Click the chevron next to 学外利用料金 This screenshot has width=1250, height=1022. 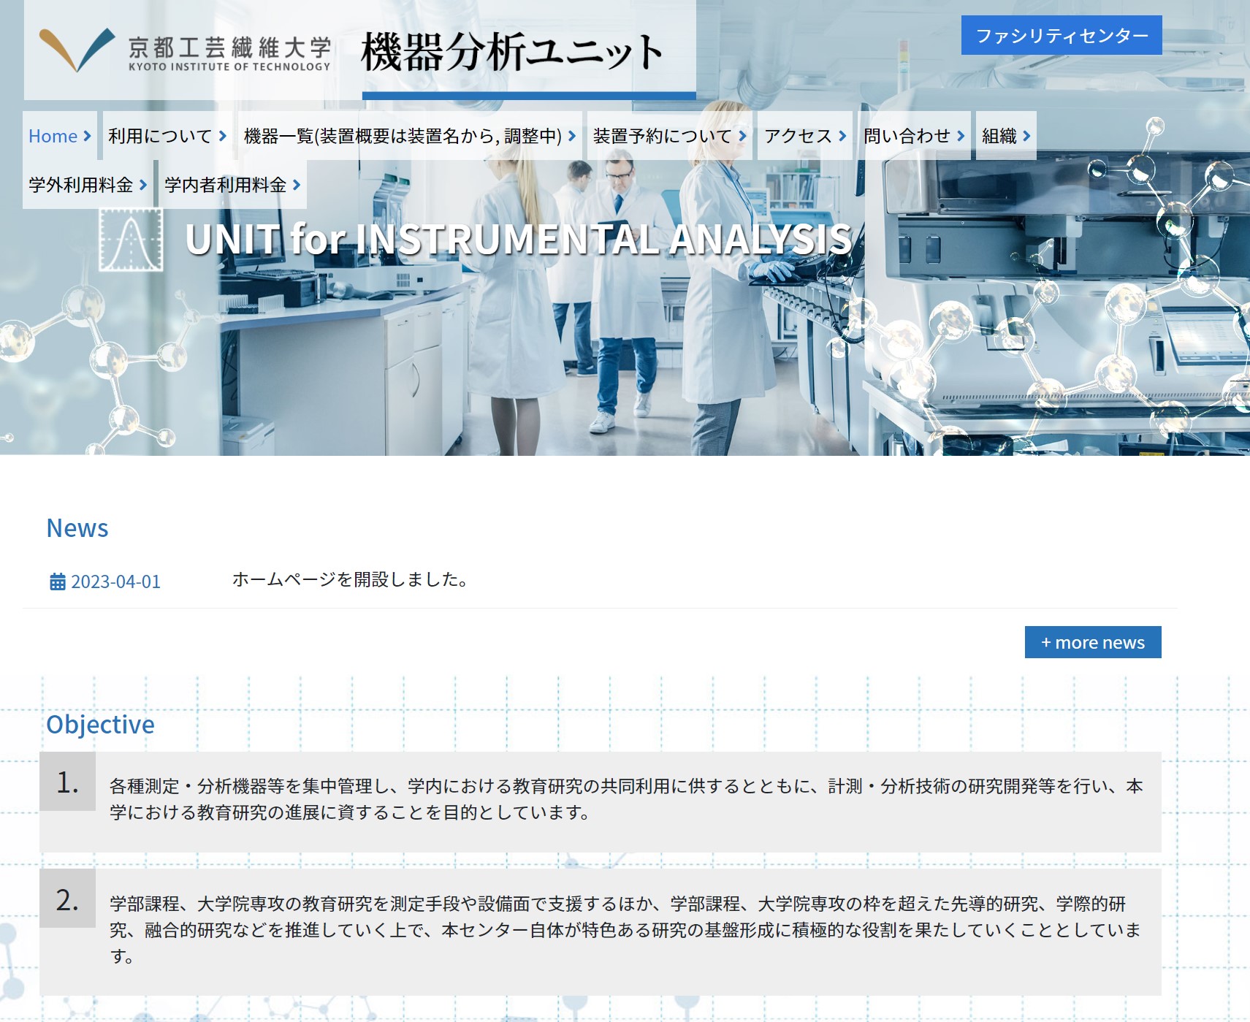pyautogui.click(x=143, y=185)
